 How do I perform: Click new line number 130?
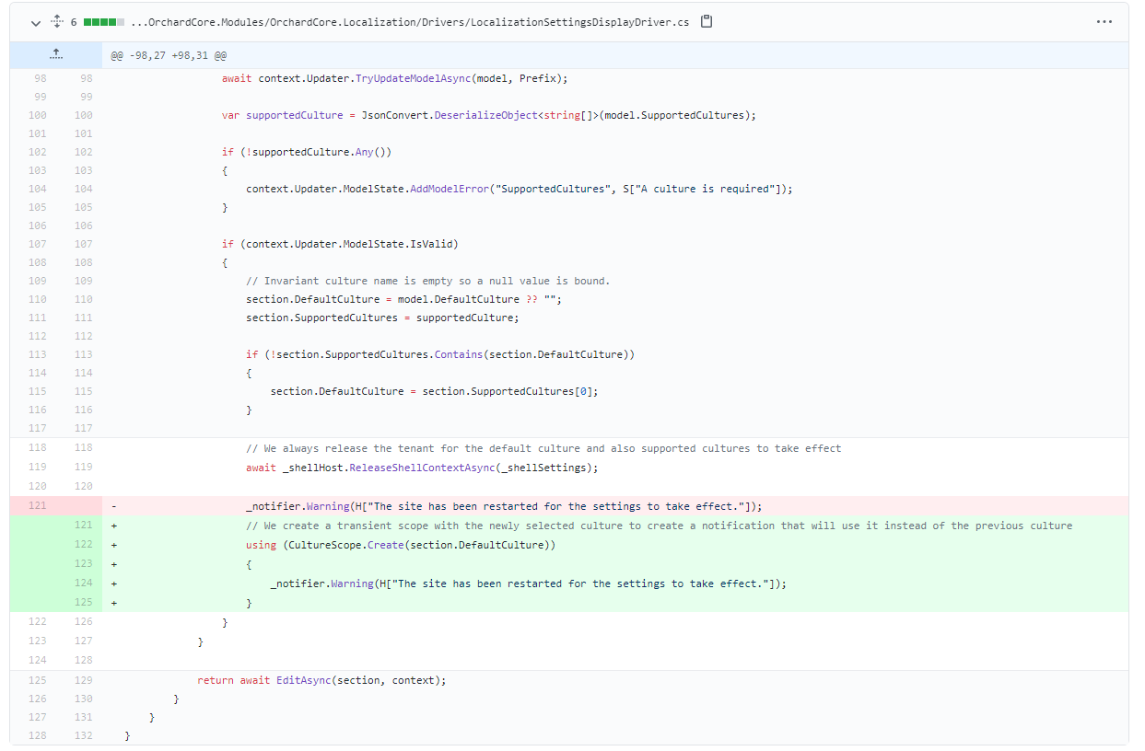click(x=83, y=699)
